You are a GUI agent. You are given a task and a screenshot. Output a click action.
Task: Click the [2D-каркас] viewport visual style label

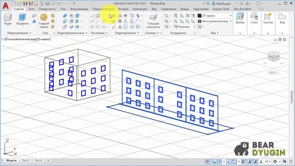[x=43, y=39]
